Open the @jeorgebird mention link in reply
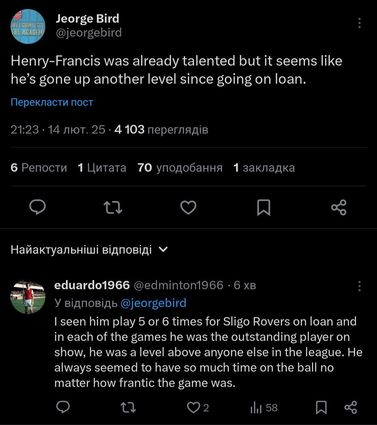The image size is (377, 425). 153,303
